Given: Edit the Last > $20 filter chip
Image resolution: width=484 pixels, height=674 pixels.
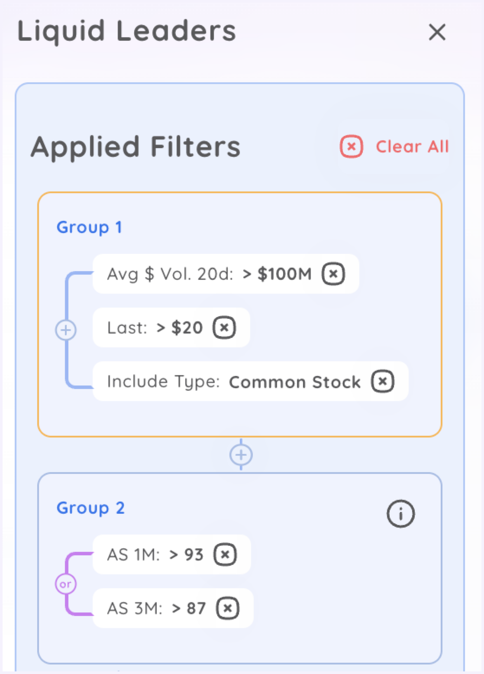Looking at the screenshot, I should tap(155, 327).
